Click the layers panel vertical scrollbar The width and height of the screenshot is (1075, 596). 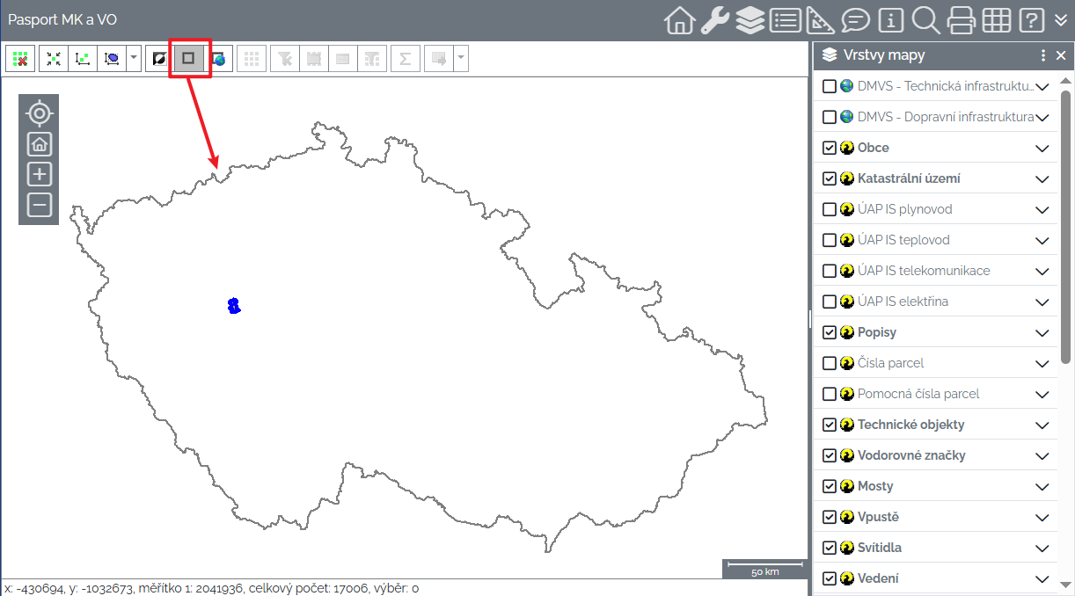tap(1065, 220)
